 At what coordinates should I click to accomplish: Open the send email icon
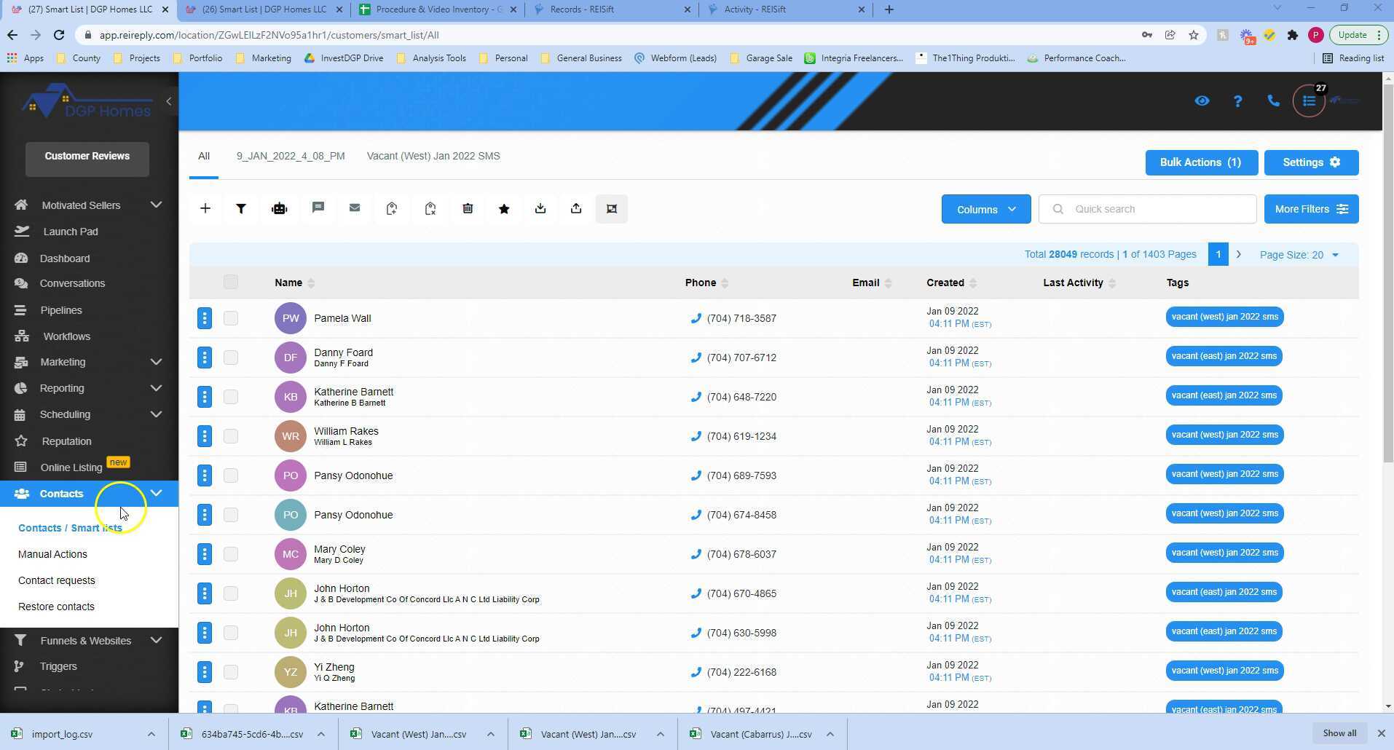355,208
